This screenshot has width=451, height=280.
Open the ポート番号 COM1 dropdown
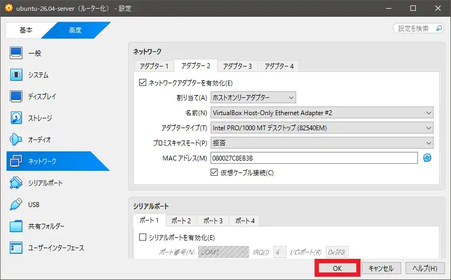[x=224, y=252]
